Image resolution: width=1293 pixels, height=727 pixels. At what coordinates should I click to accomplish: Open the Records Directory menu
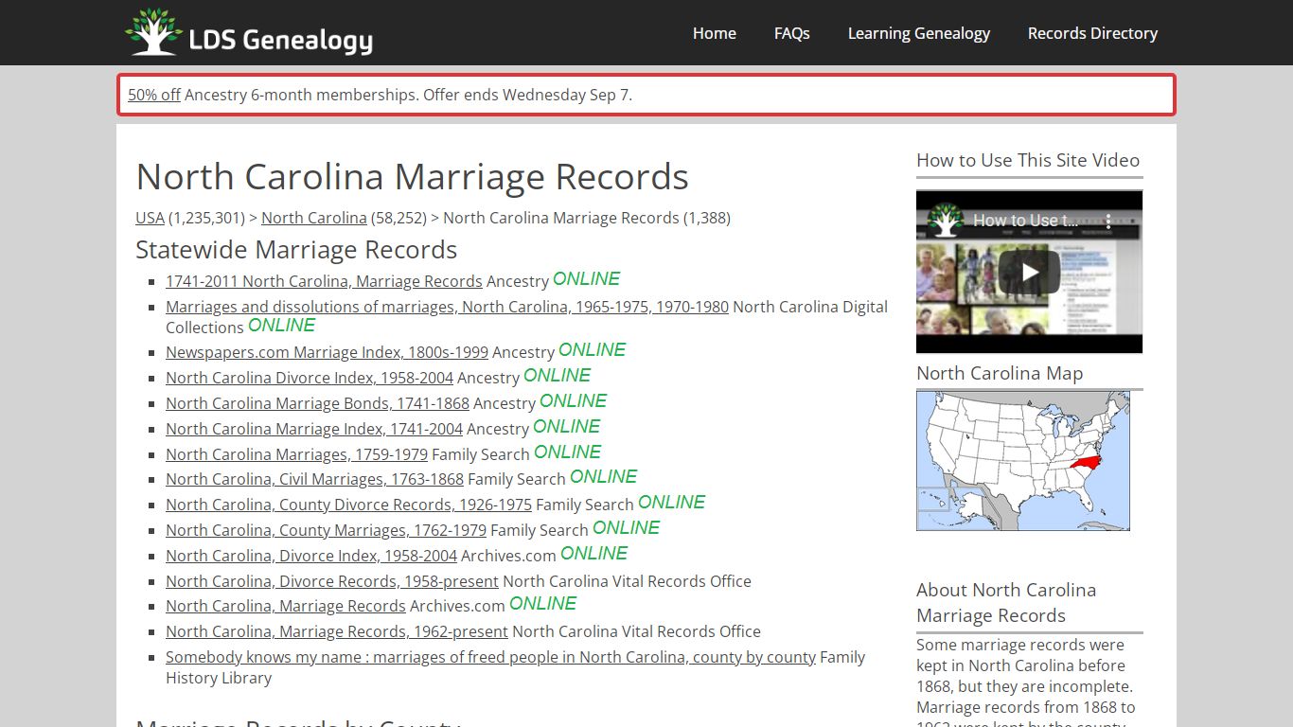coord(1092,33)
